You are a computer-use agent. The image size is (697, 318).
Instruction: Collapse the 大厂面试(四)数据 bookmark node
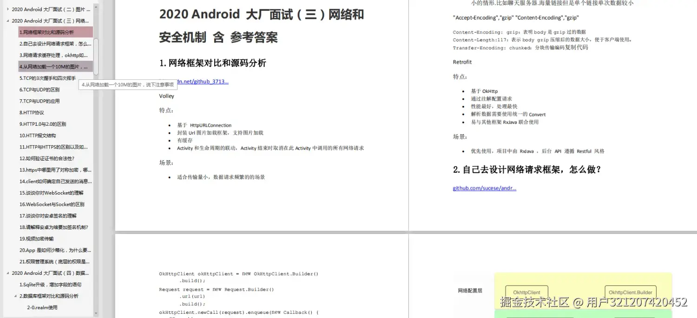7,273
